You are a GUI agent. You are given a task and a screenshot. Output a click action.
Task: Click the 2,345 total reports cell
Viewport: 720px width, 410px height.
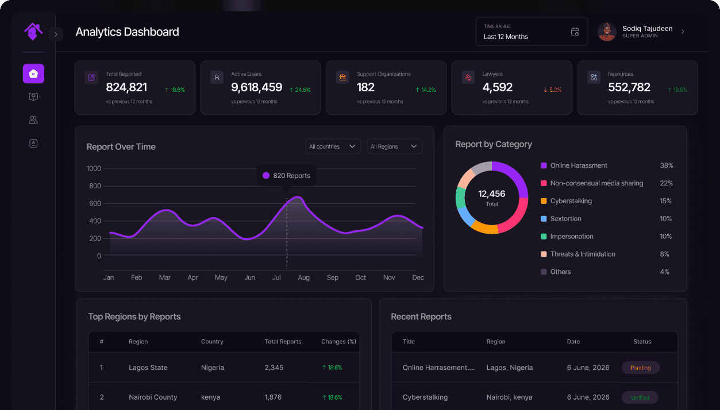pyautogui.click(x=274, y=368)
